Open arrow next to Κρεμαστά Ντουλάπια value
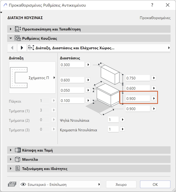Image resolution: width=176 pixels, height=192 pixels. [123, 129]
